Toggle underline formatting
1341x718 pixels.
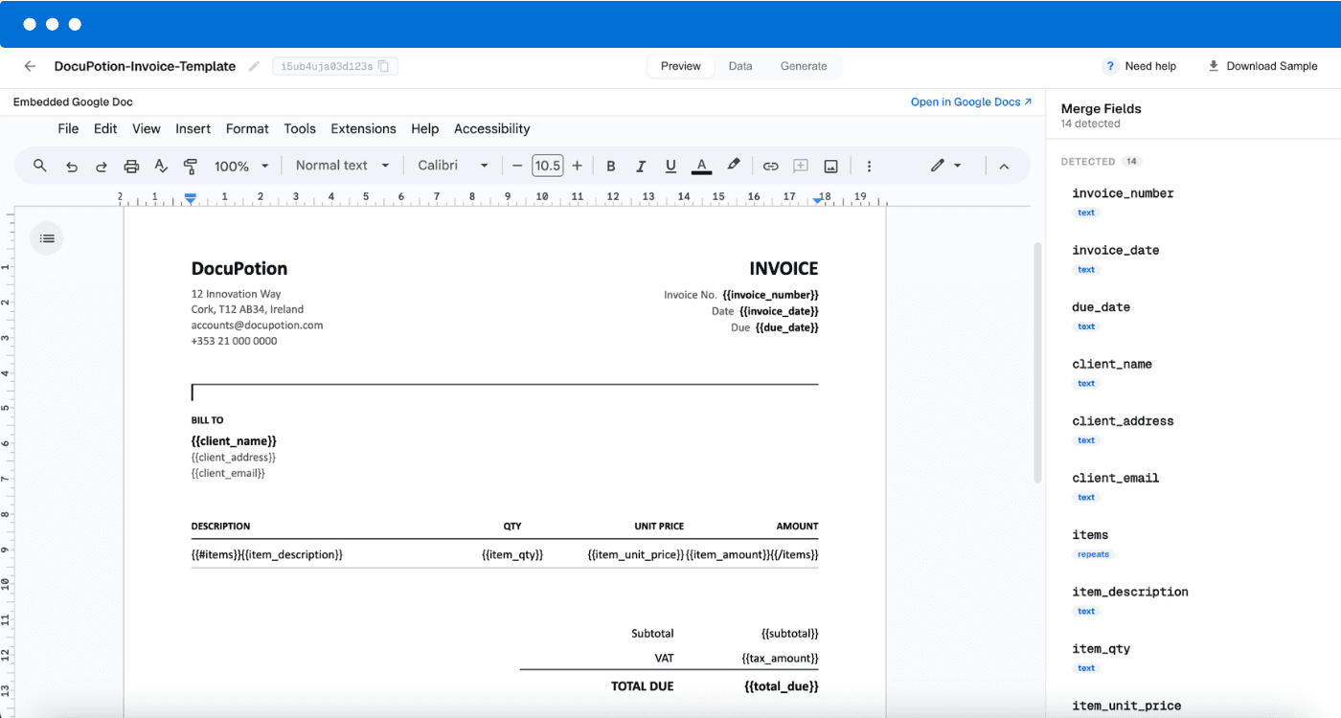[670, 166]
